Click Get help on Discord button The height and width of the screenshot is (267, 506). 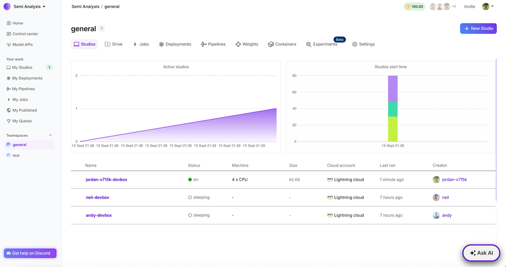pyautogui.click(x=30, y=253)
